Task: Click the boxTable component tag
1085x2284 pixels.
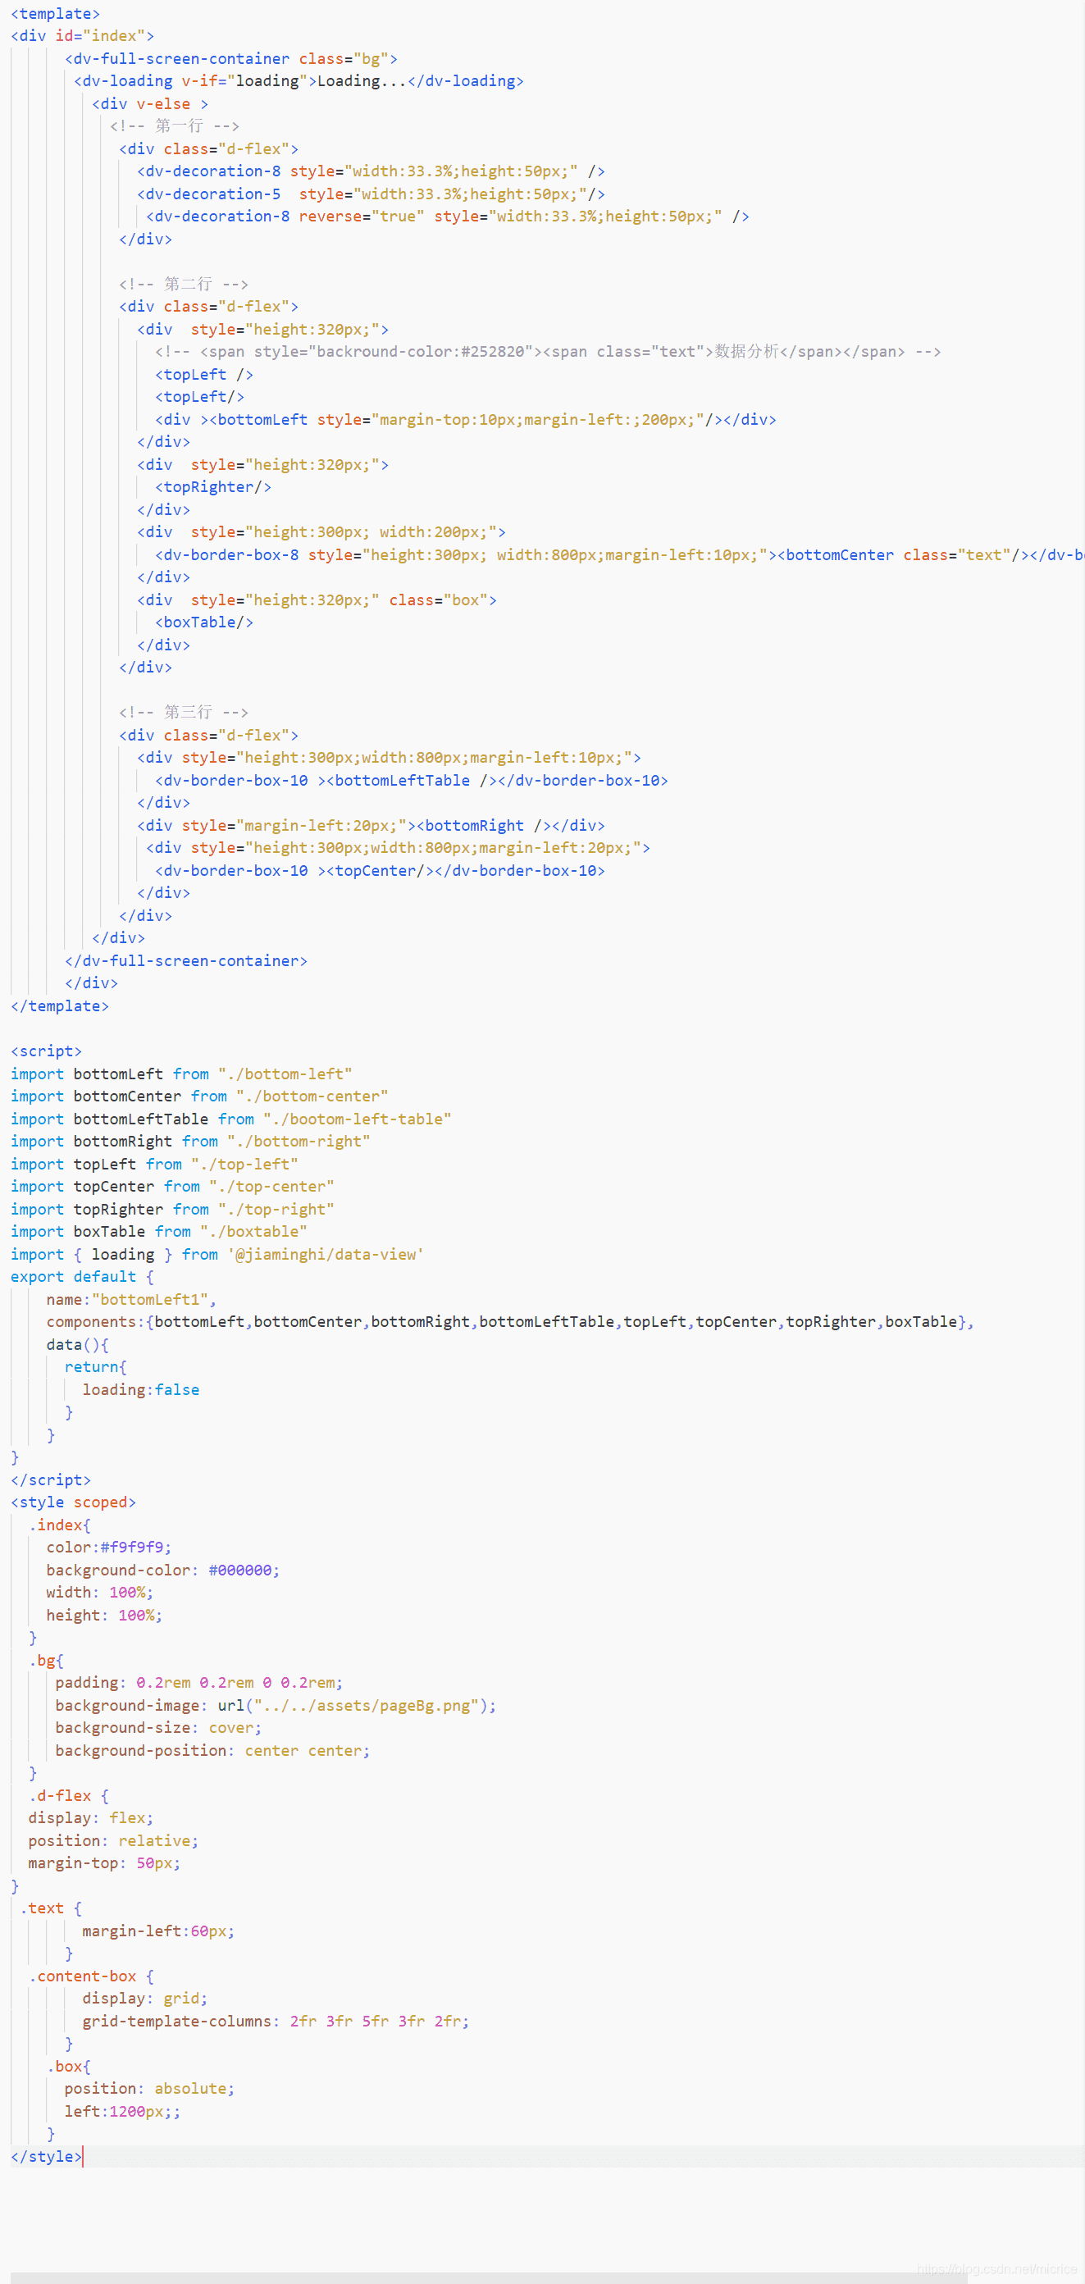Action: [204, 622]
